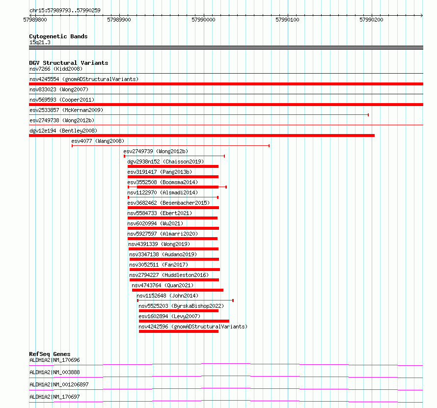The height and width of the screenshot is (408, 437).
Task: Open variant esv2749739 (Wong2012b)
Action: (156, 151)
